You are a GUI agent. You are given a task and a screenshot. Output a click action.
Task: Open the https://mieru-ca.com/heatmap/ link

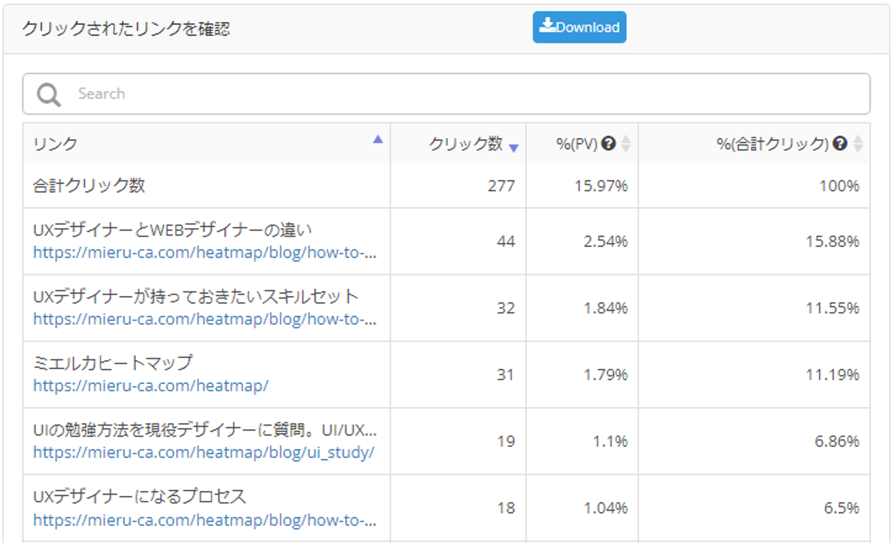pyautogui.click(x=151, y=386)
